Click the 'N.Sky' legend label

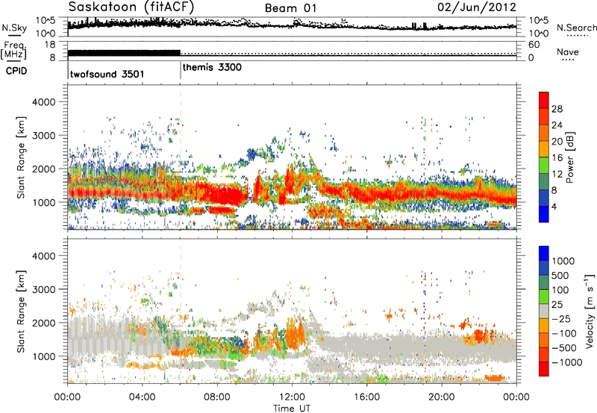click(x=14, y=28)
